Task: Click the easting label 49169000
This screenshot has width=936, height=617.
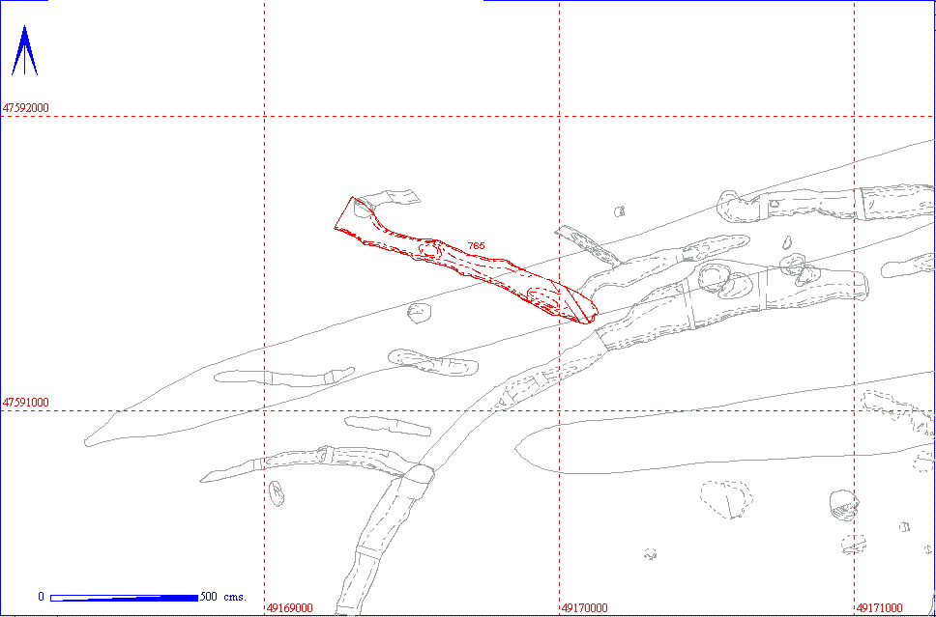Action: click(289, 608)
